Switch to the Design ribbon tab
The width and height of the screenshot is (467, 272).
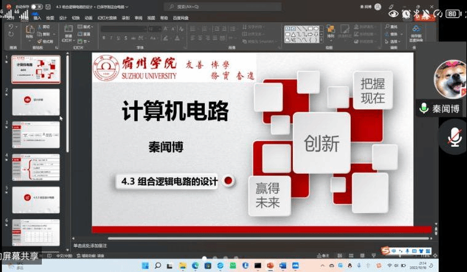click(63, 18)
